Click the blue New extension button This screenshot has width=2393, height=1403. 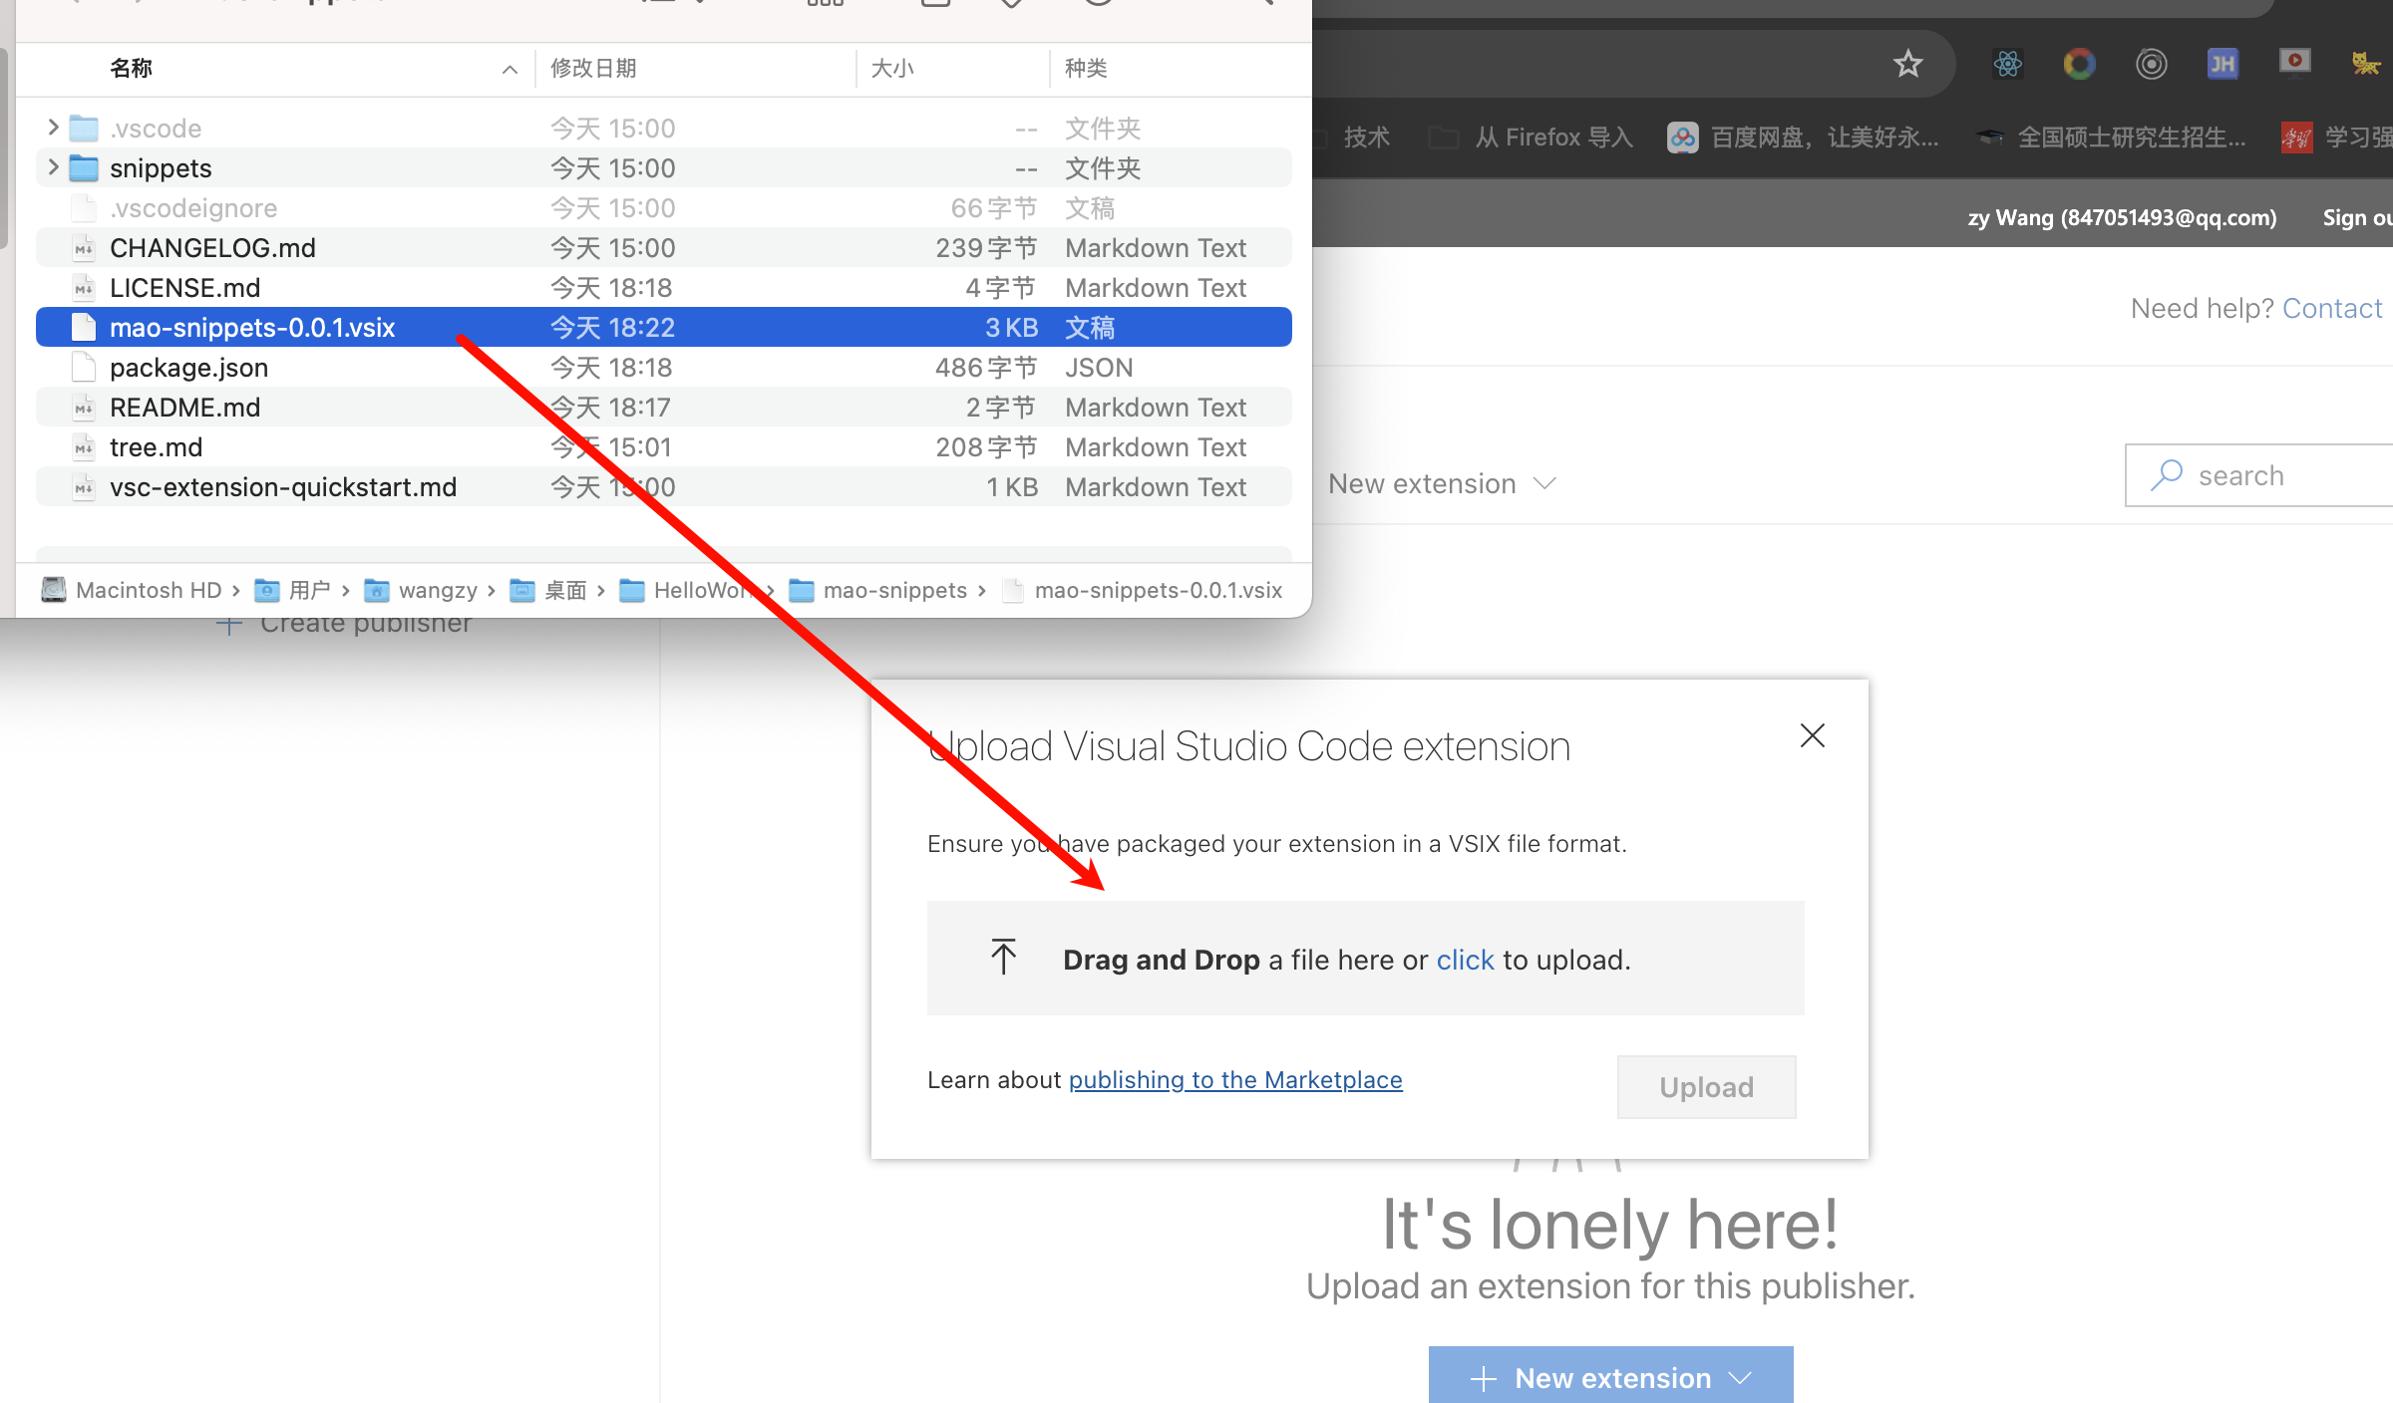tap(1610, 1376)
